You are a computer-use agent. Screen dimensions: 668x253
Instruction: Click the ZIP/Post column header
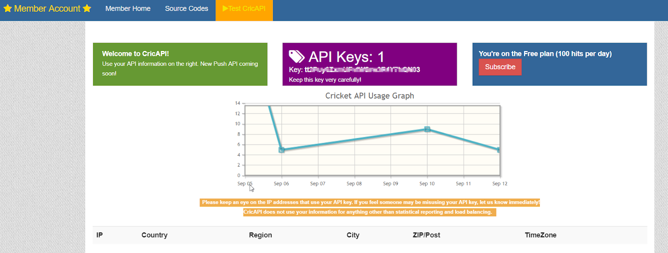[426, 235]
